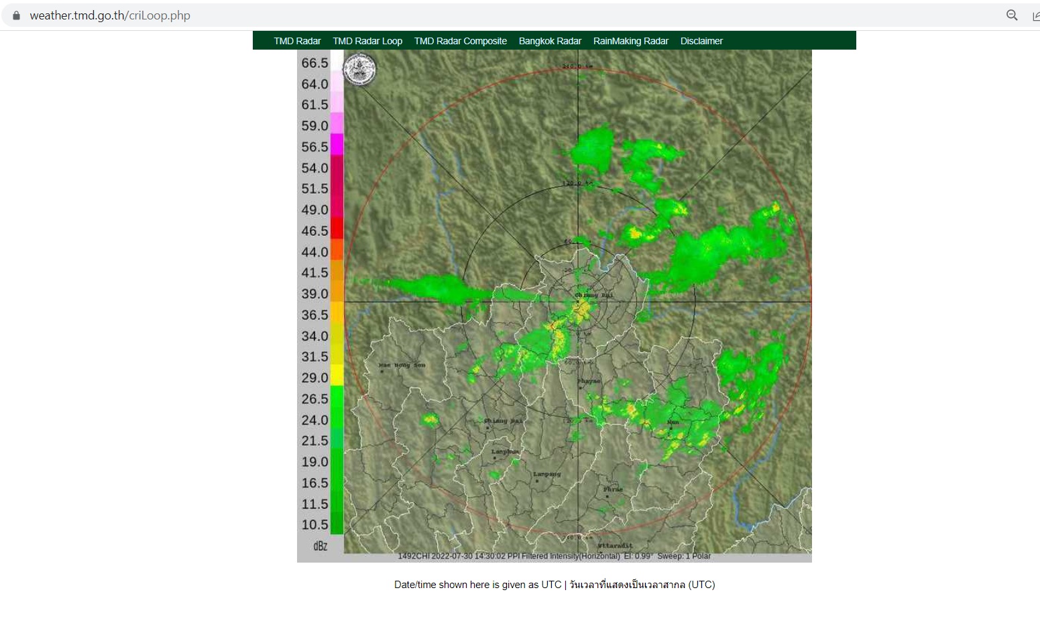Open TMD Radar Composite page

click(461, 41)
